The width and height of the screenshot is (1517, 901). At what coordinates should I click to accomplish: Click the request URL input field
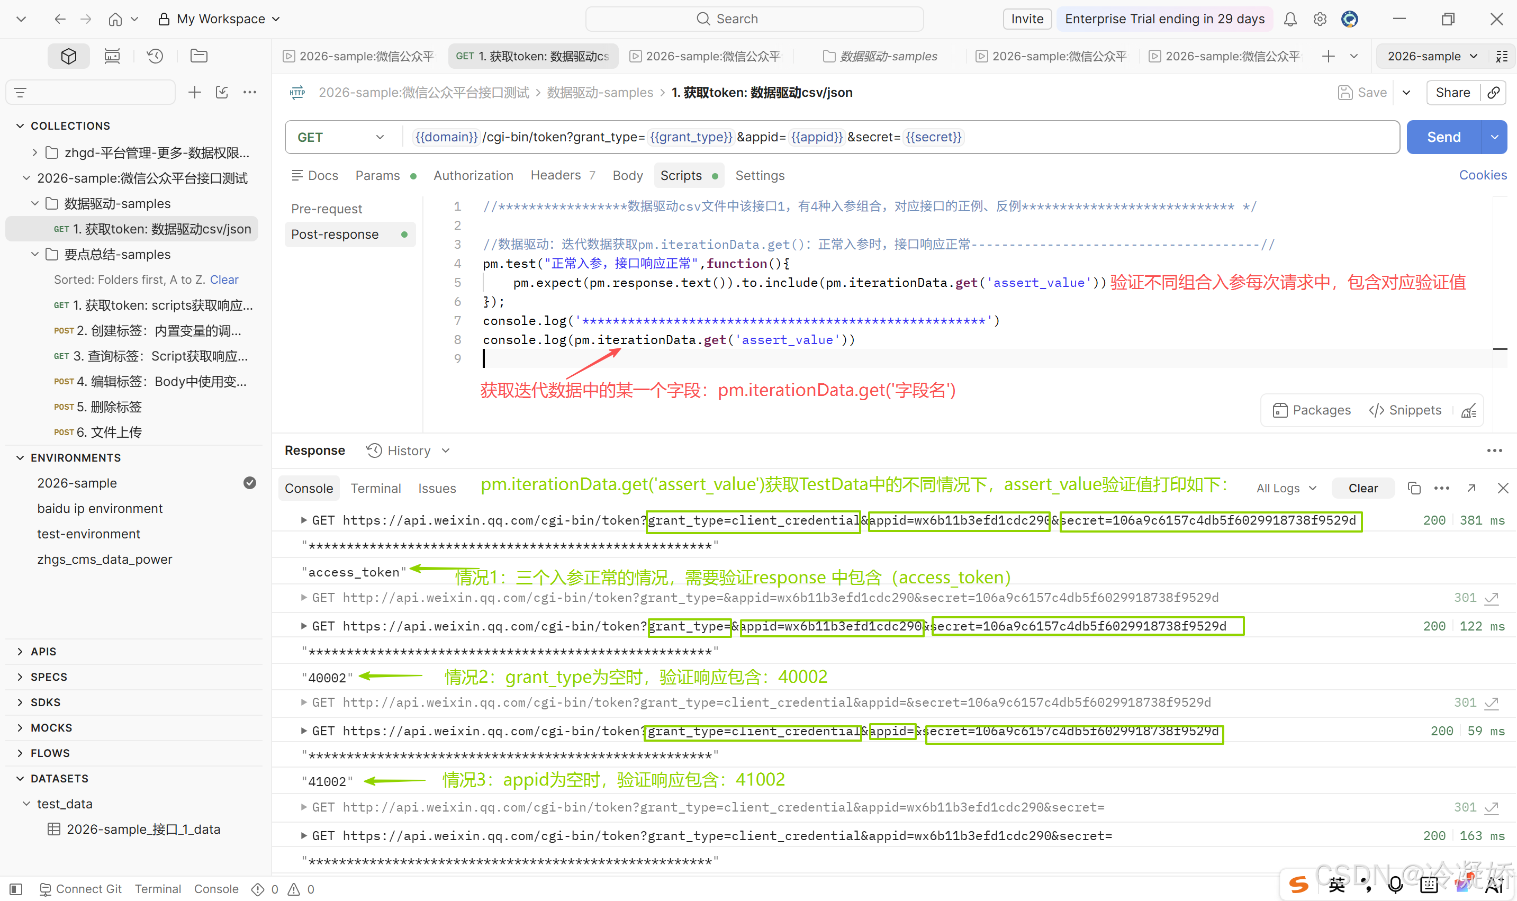click(x=902, y=137)
